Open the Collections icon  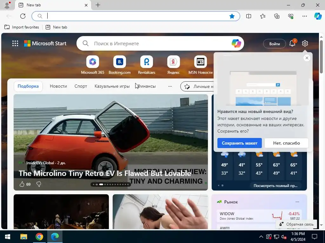277,16
